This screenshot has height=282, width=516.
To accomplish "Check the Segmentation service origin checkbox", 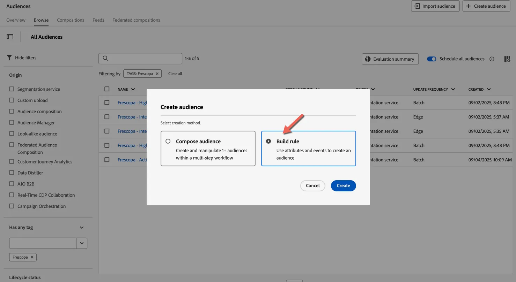I will click(x=12, y=89).
